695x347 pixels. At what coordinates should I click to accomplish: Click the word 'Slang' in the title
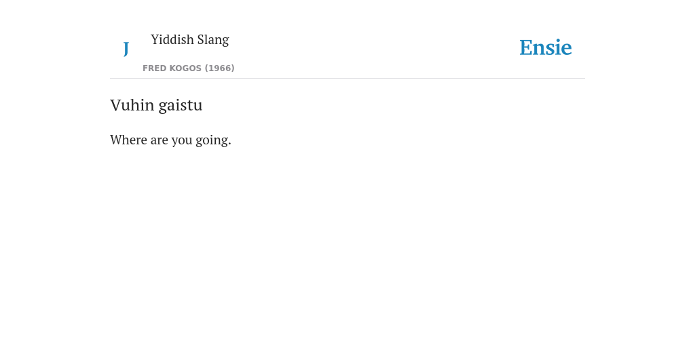coord(213,40)
